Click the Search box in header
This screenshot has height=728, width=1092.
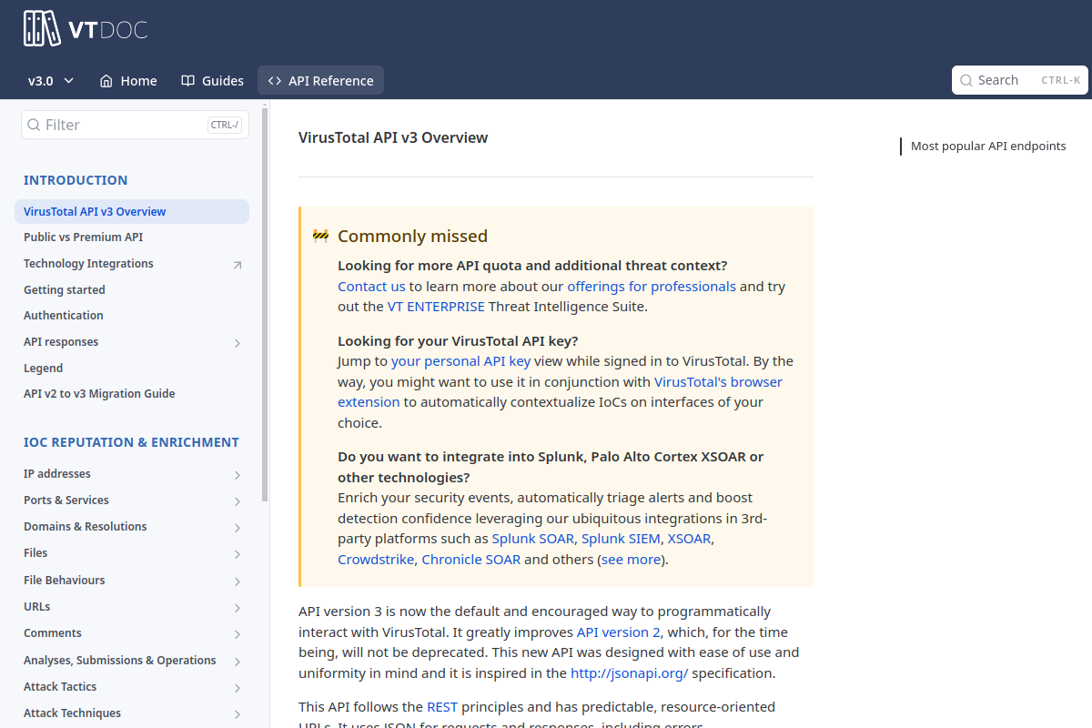pyautogui.click(x=1019, y=80)
